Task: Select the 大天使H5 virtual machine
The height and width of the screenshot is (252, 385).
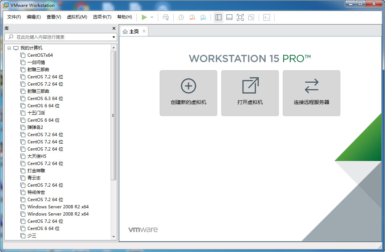Action: point(37,156)
